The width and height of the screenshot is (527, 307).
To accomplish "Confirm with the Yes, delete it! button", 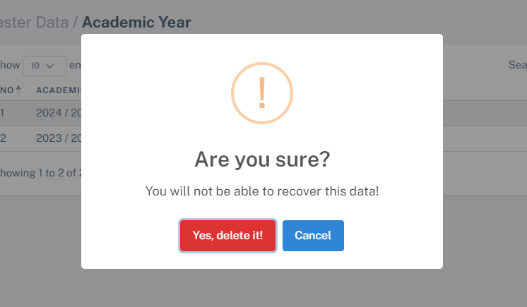I will [x=227, y=236].
